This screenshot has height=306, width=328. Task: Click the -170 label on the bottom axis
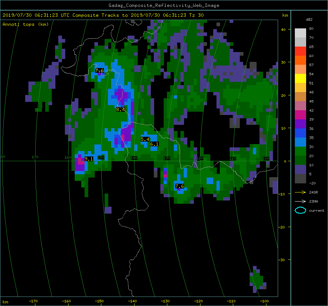[33, 301]
